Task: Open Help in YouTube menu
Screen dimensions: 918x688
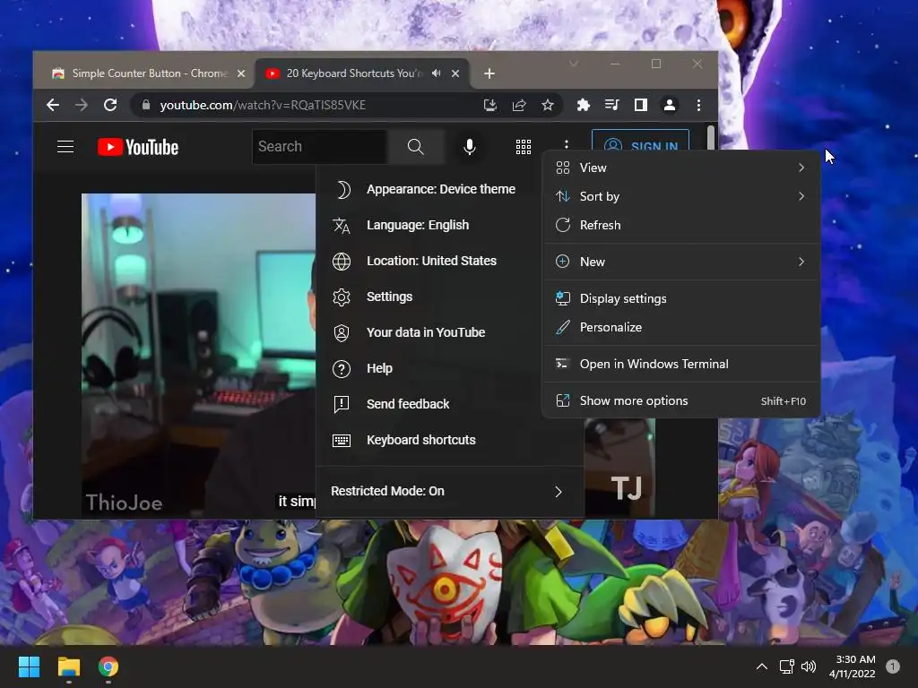Action: click(x=429, y=368)
